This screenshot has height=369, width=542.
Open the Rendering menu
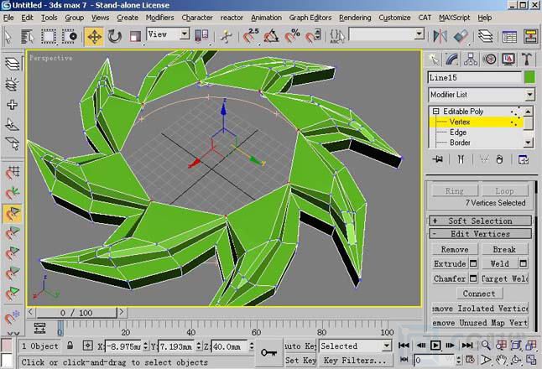pos(355,18)
